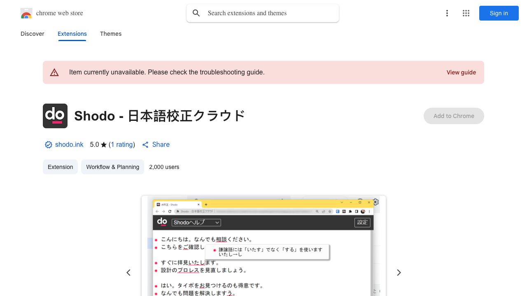Switch to the Discover tab

(x=33, y=34)
